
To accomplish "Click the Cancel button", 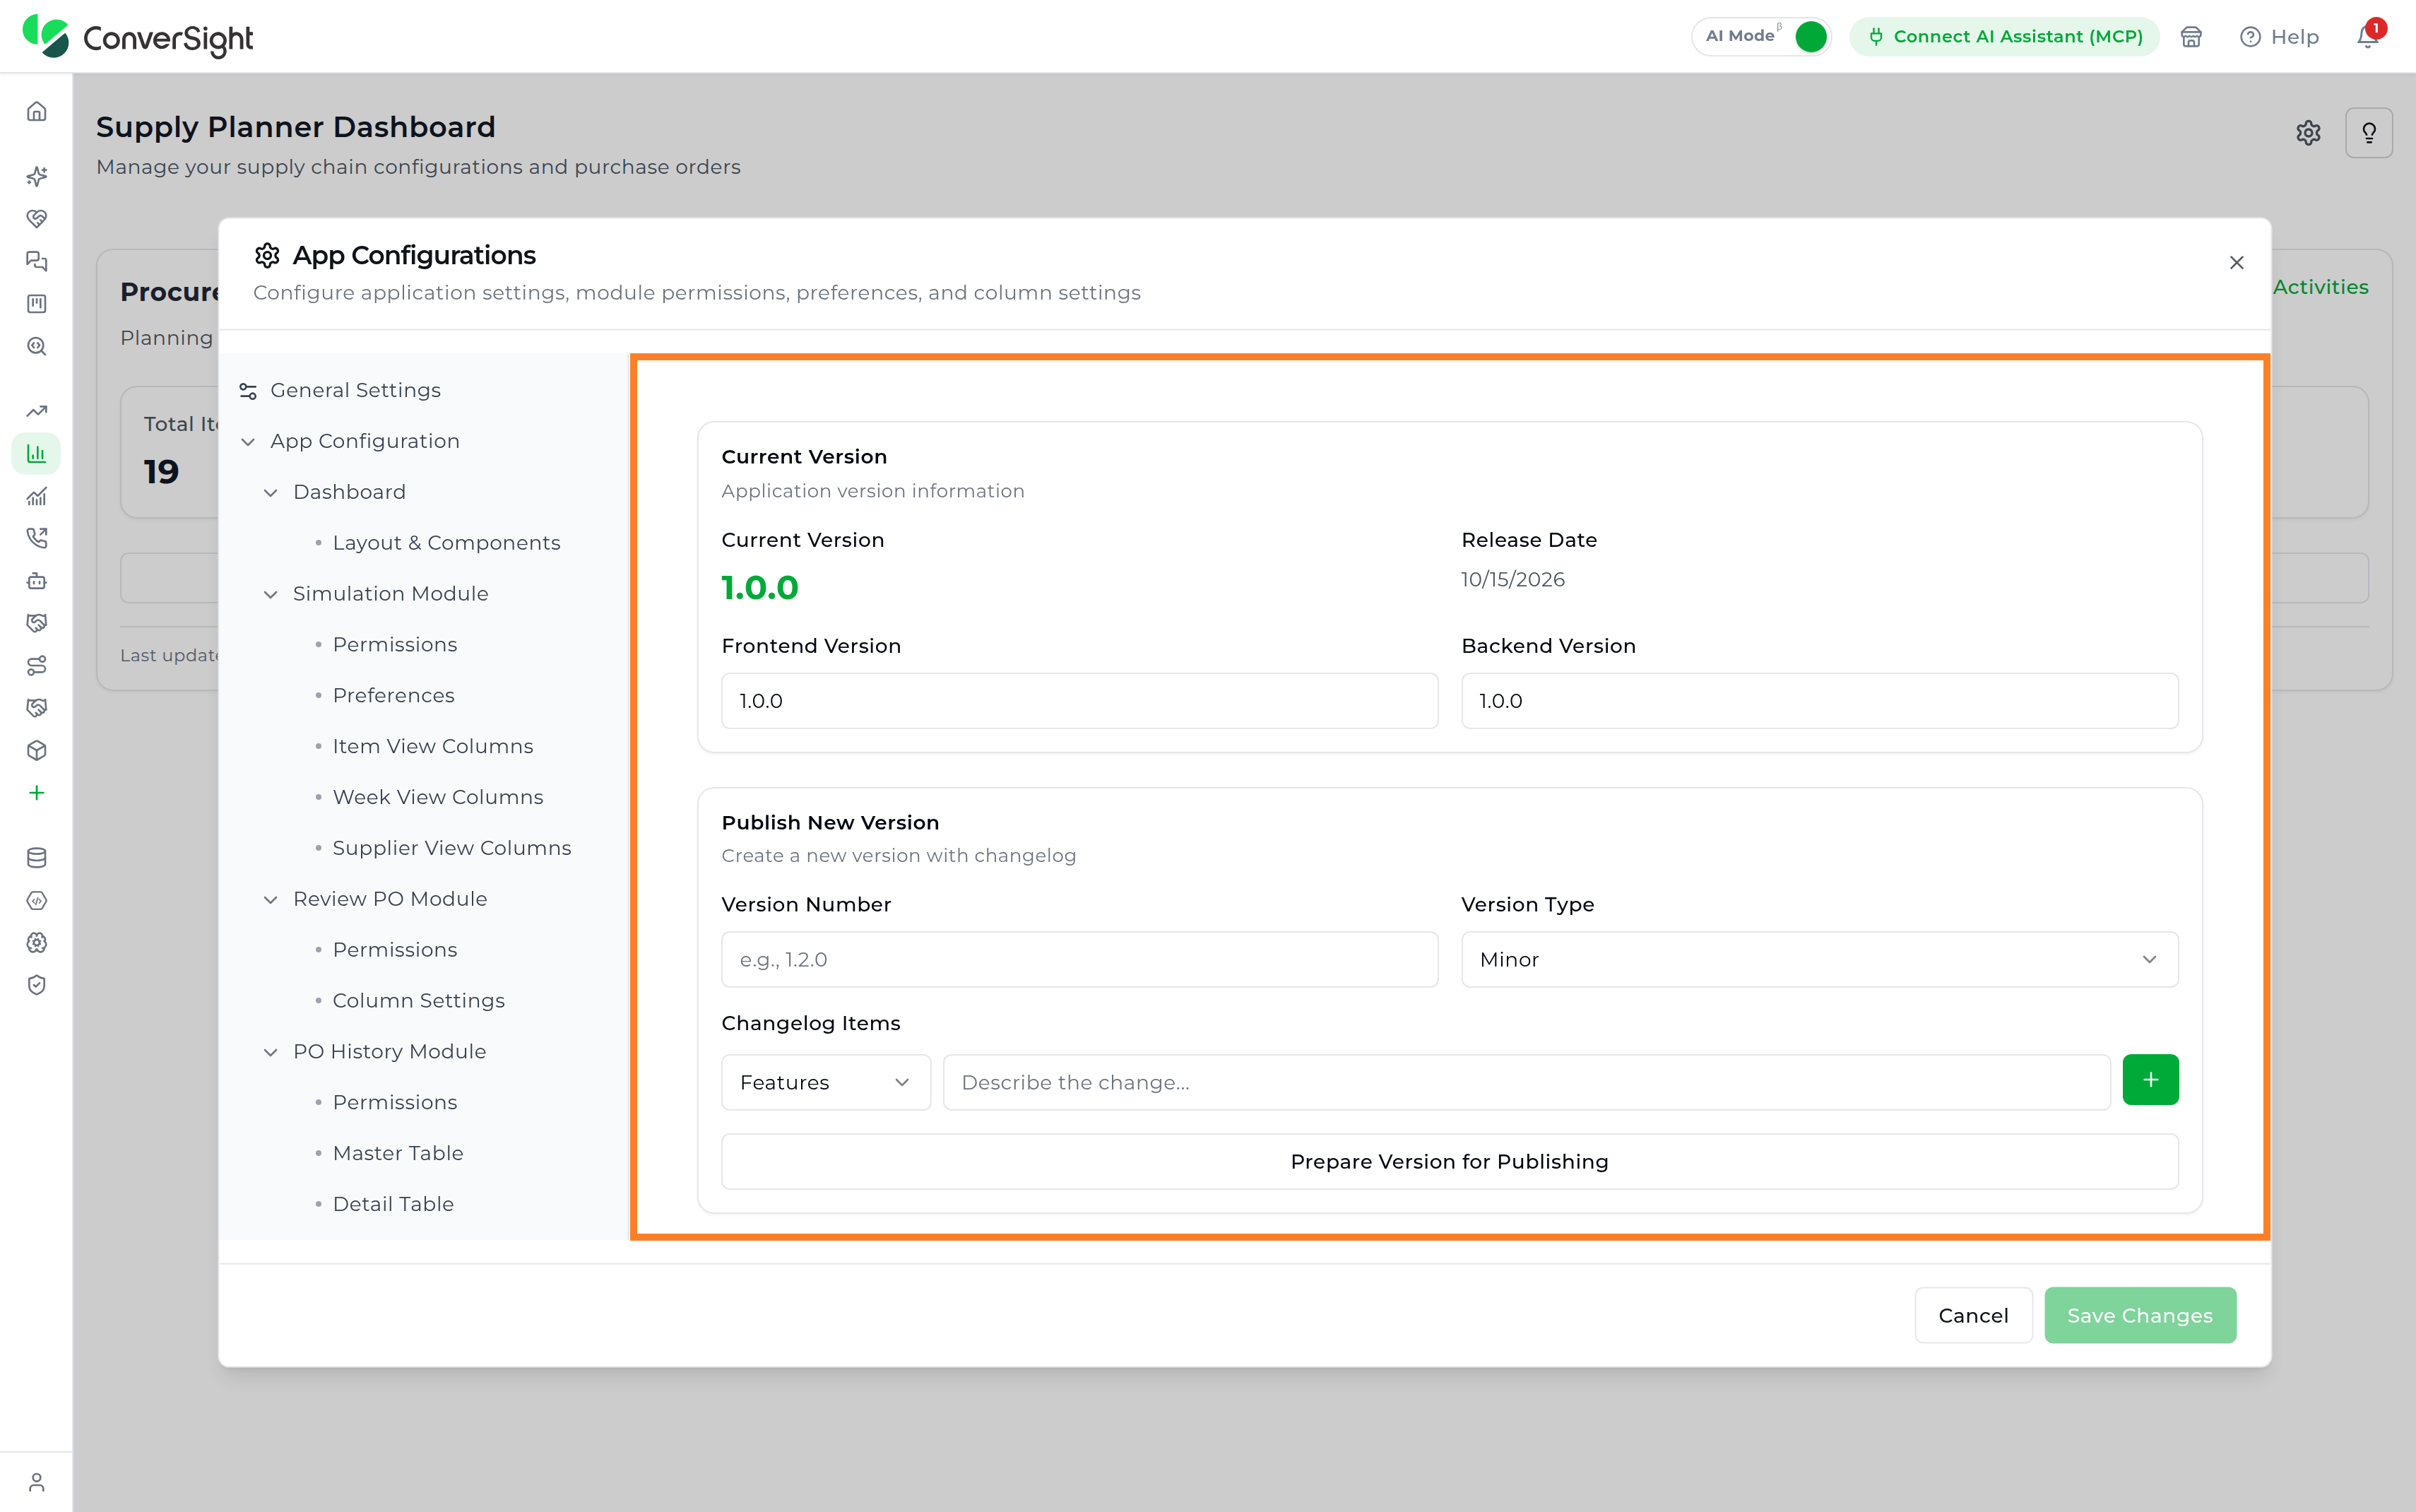I will (x=1973, y=1315).
